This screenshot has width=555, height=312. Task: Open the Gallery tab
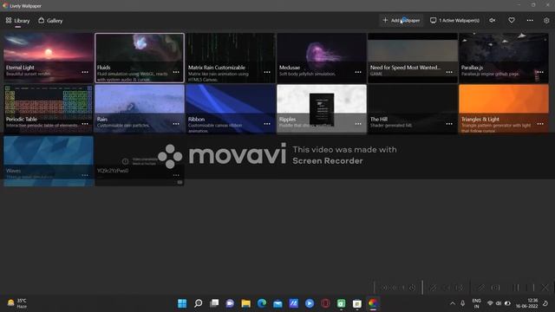coord(50,21)
